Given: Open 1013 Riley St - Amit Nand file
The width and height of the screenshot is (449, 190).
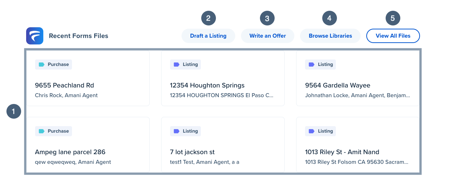Looking at the screenshot, I should (342, 152).
